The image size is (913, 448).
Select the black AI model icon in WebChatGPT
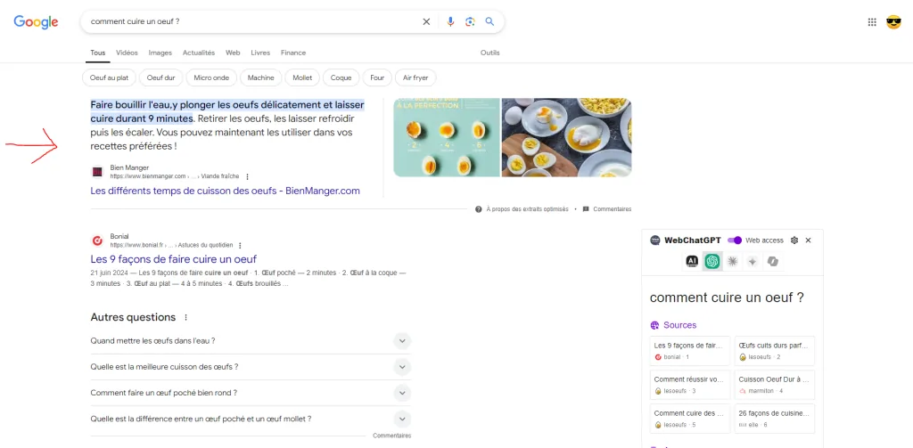tap(692, 262)
